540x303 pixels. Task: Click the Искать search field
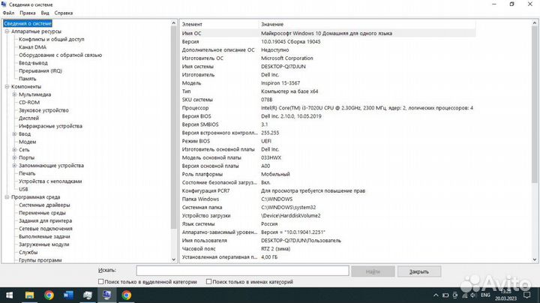pyautogui.click(x=242, y=271)
